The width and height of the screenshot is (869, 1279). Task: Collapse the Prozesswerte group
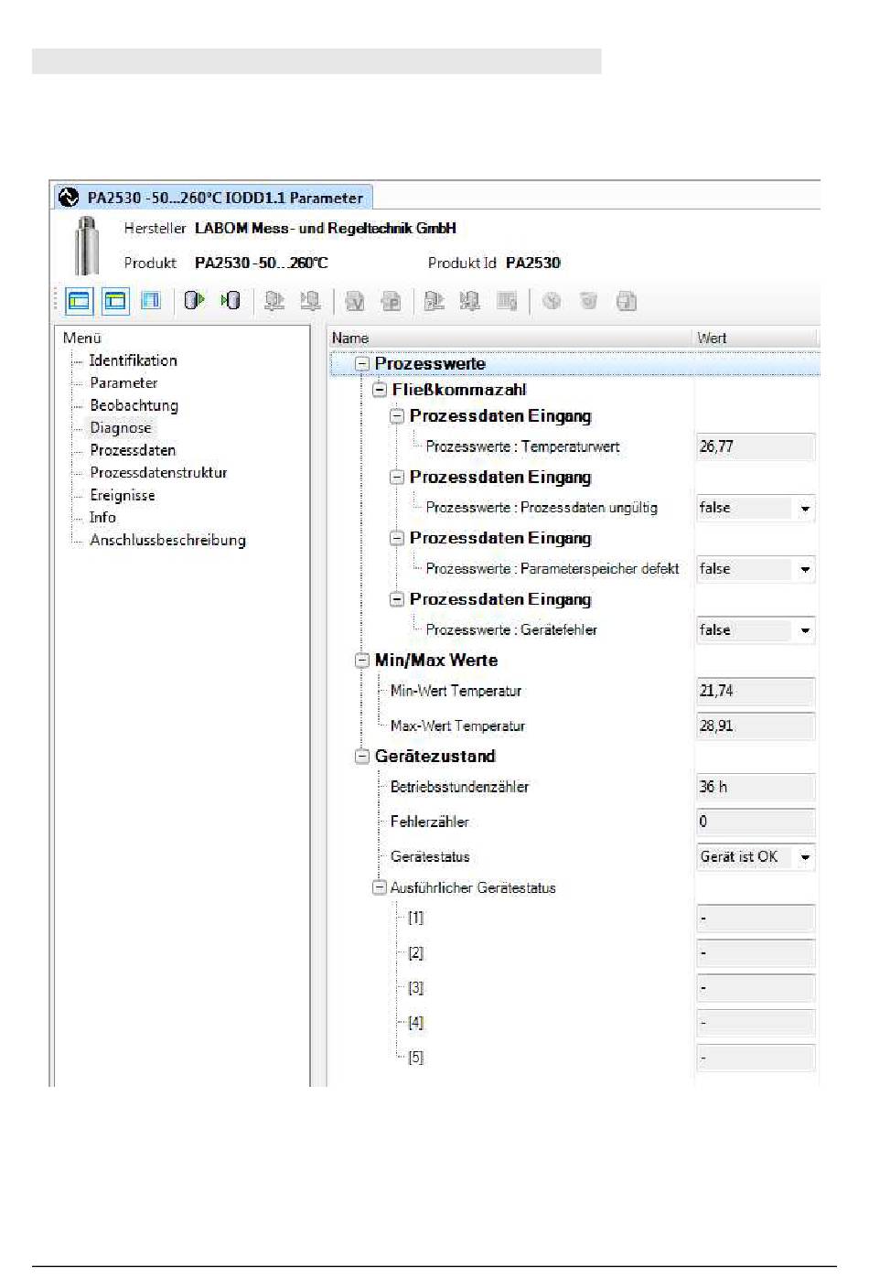[x=362, y=364]
